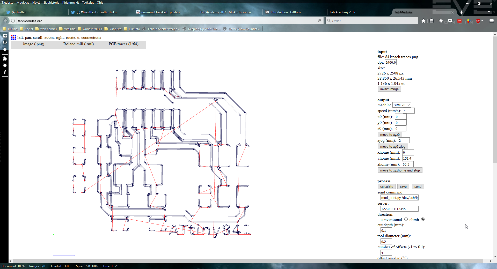Click the save button
The height and width of the screenshot is (269, 497).
click(x=403, y=186)
